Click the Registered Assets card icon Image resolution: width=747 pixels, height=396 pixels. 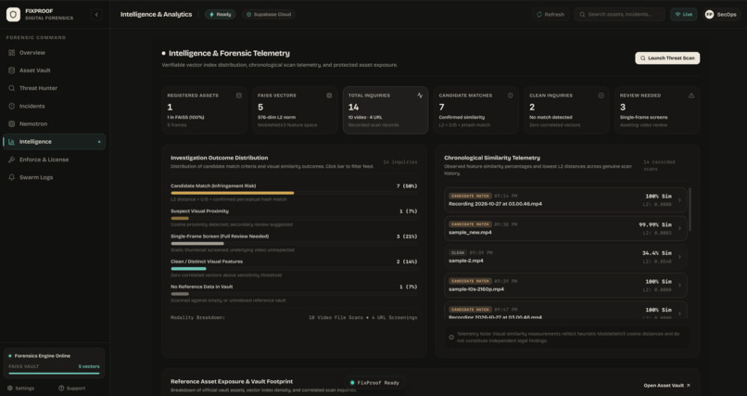[x=239, y=96]
